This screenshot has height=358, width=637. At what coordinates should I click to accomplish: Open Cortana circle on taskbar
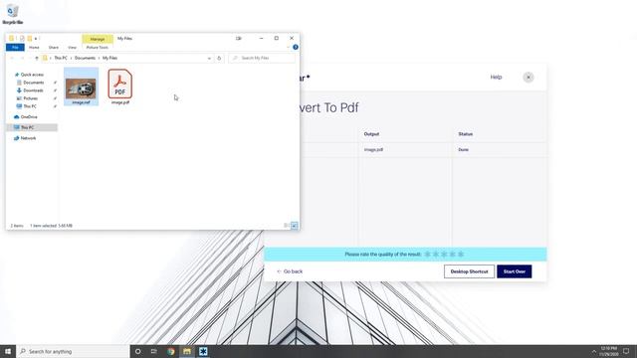pos(137,351)
